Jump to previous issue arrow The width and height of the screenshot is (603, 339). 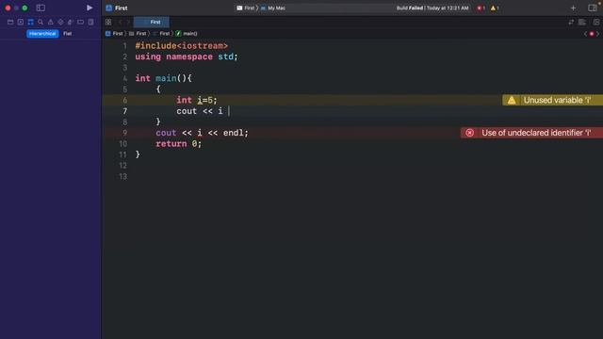click(x=586, y=34)
